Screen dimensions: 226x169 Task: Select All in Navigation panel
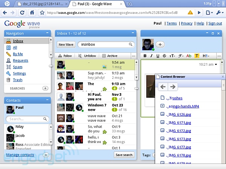click(15, 48)
